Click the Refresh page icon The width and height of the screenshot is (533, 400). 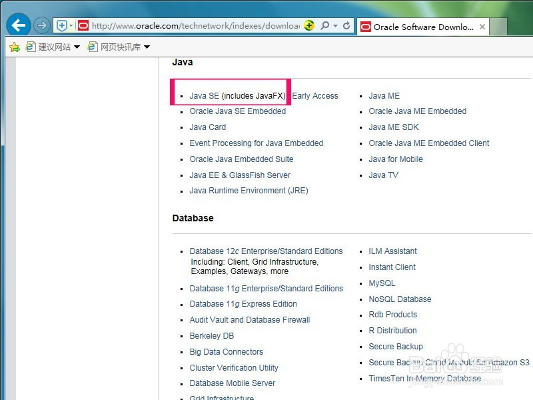click(x=346, y=25)
